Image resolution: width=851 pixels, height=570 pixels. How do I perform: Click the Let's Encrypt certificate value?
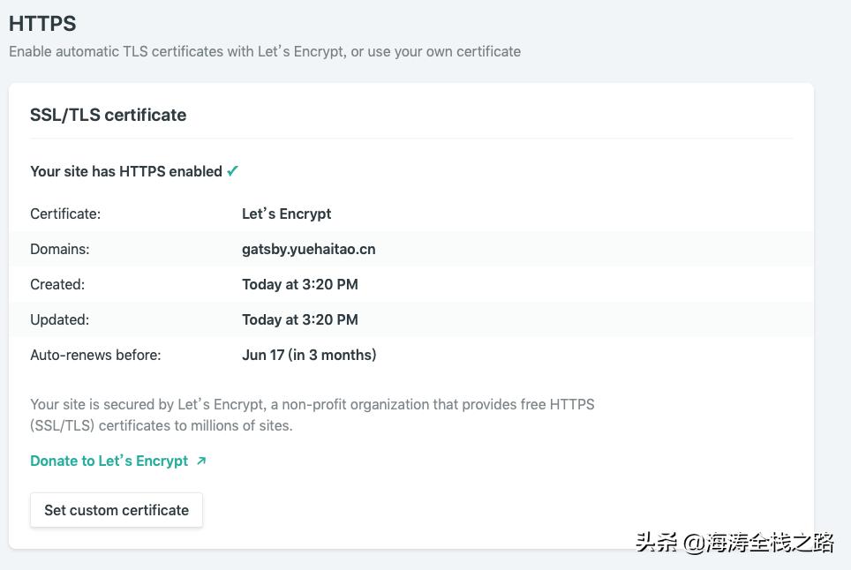pyautogui.click(x=286, y=214)
